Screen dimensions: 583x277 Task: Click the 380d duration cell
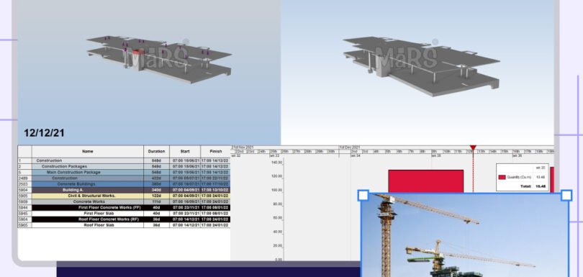coord(156,184)
